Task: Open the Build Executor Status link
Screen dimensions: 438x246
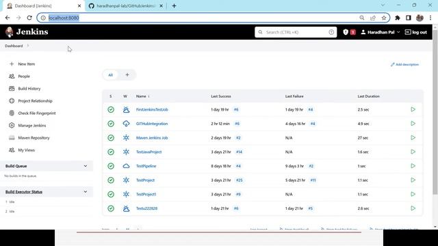Action: click(24, 191)
